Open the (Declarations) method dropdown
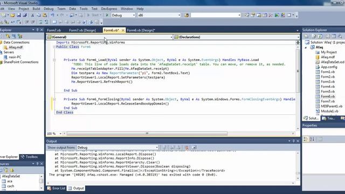 coord(298,37)
